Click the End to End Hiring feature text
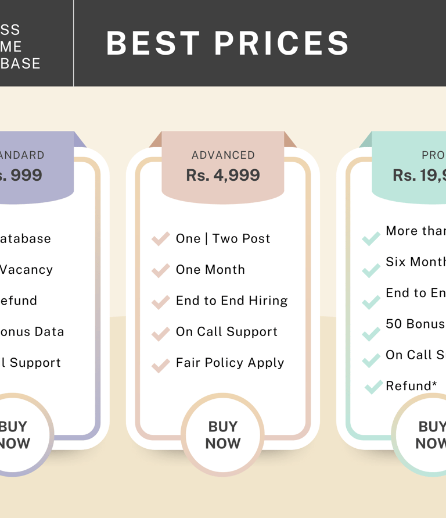 coord(232,301)
